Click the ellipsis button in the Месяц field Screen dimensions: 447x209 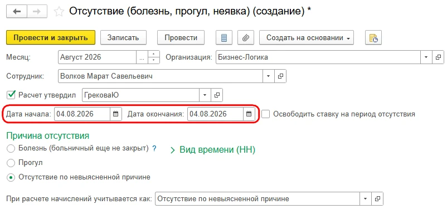(x=142, y=57)
